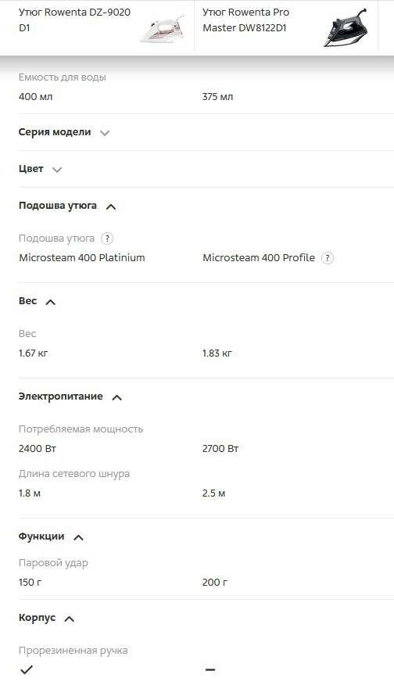The height and width of the screenshot is (696, 394).
Task: Click the Цвет section heading
Action: click(31, 169)
